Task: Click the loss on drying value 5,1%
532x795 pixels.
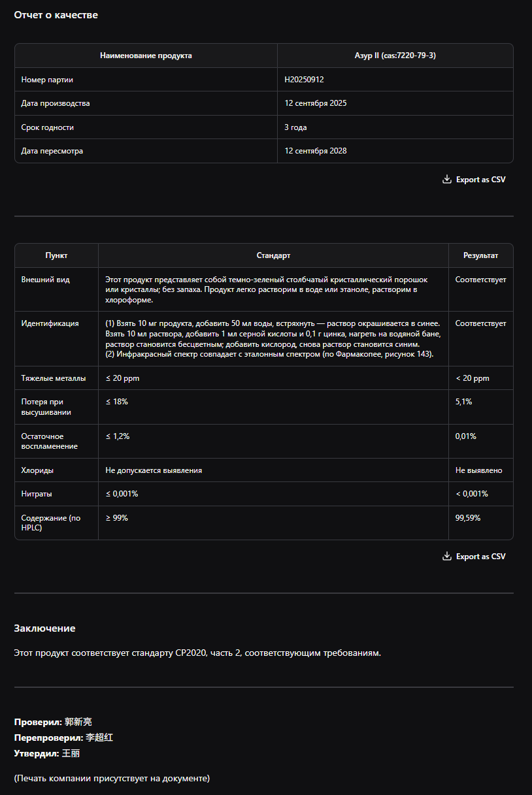Action: click(463, 402)
